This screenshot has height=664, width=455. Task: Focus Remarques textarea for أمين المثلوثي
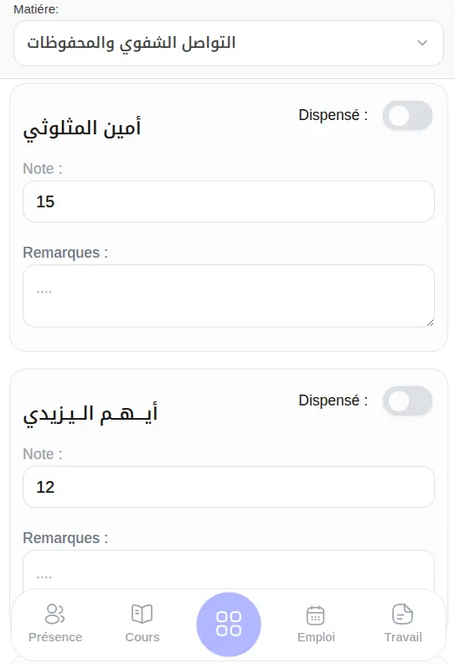click(229, 296)
